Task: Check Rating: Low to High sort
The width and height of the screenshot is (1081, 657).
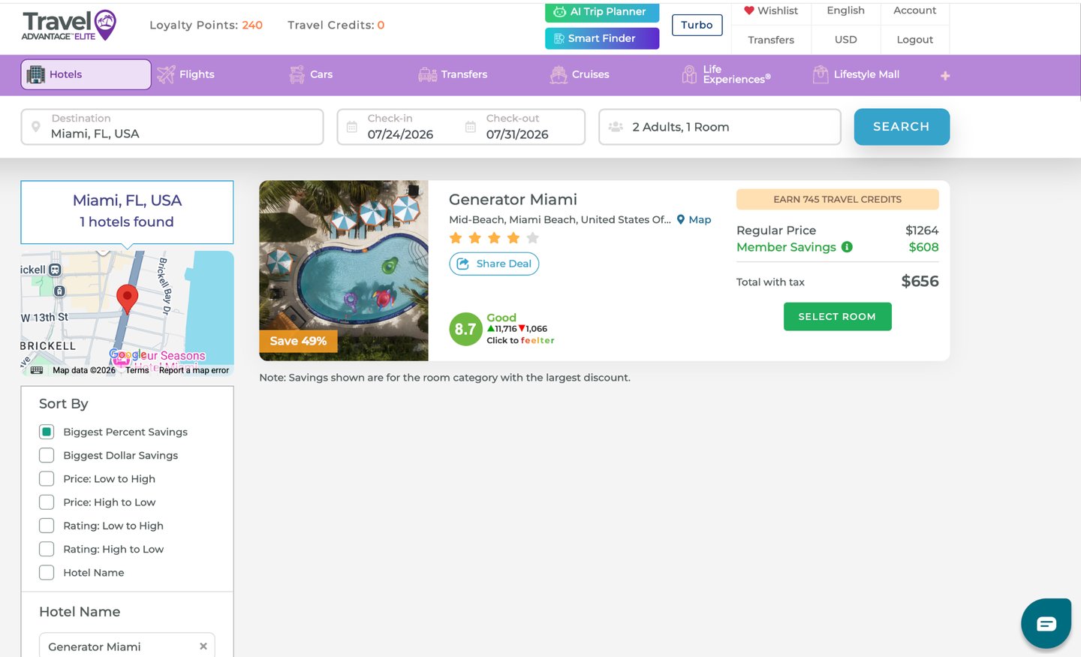Action: 47,526
